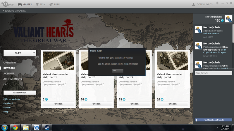Click the Play button

coord(18,53)
